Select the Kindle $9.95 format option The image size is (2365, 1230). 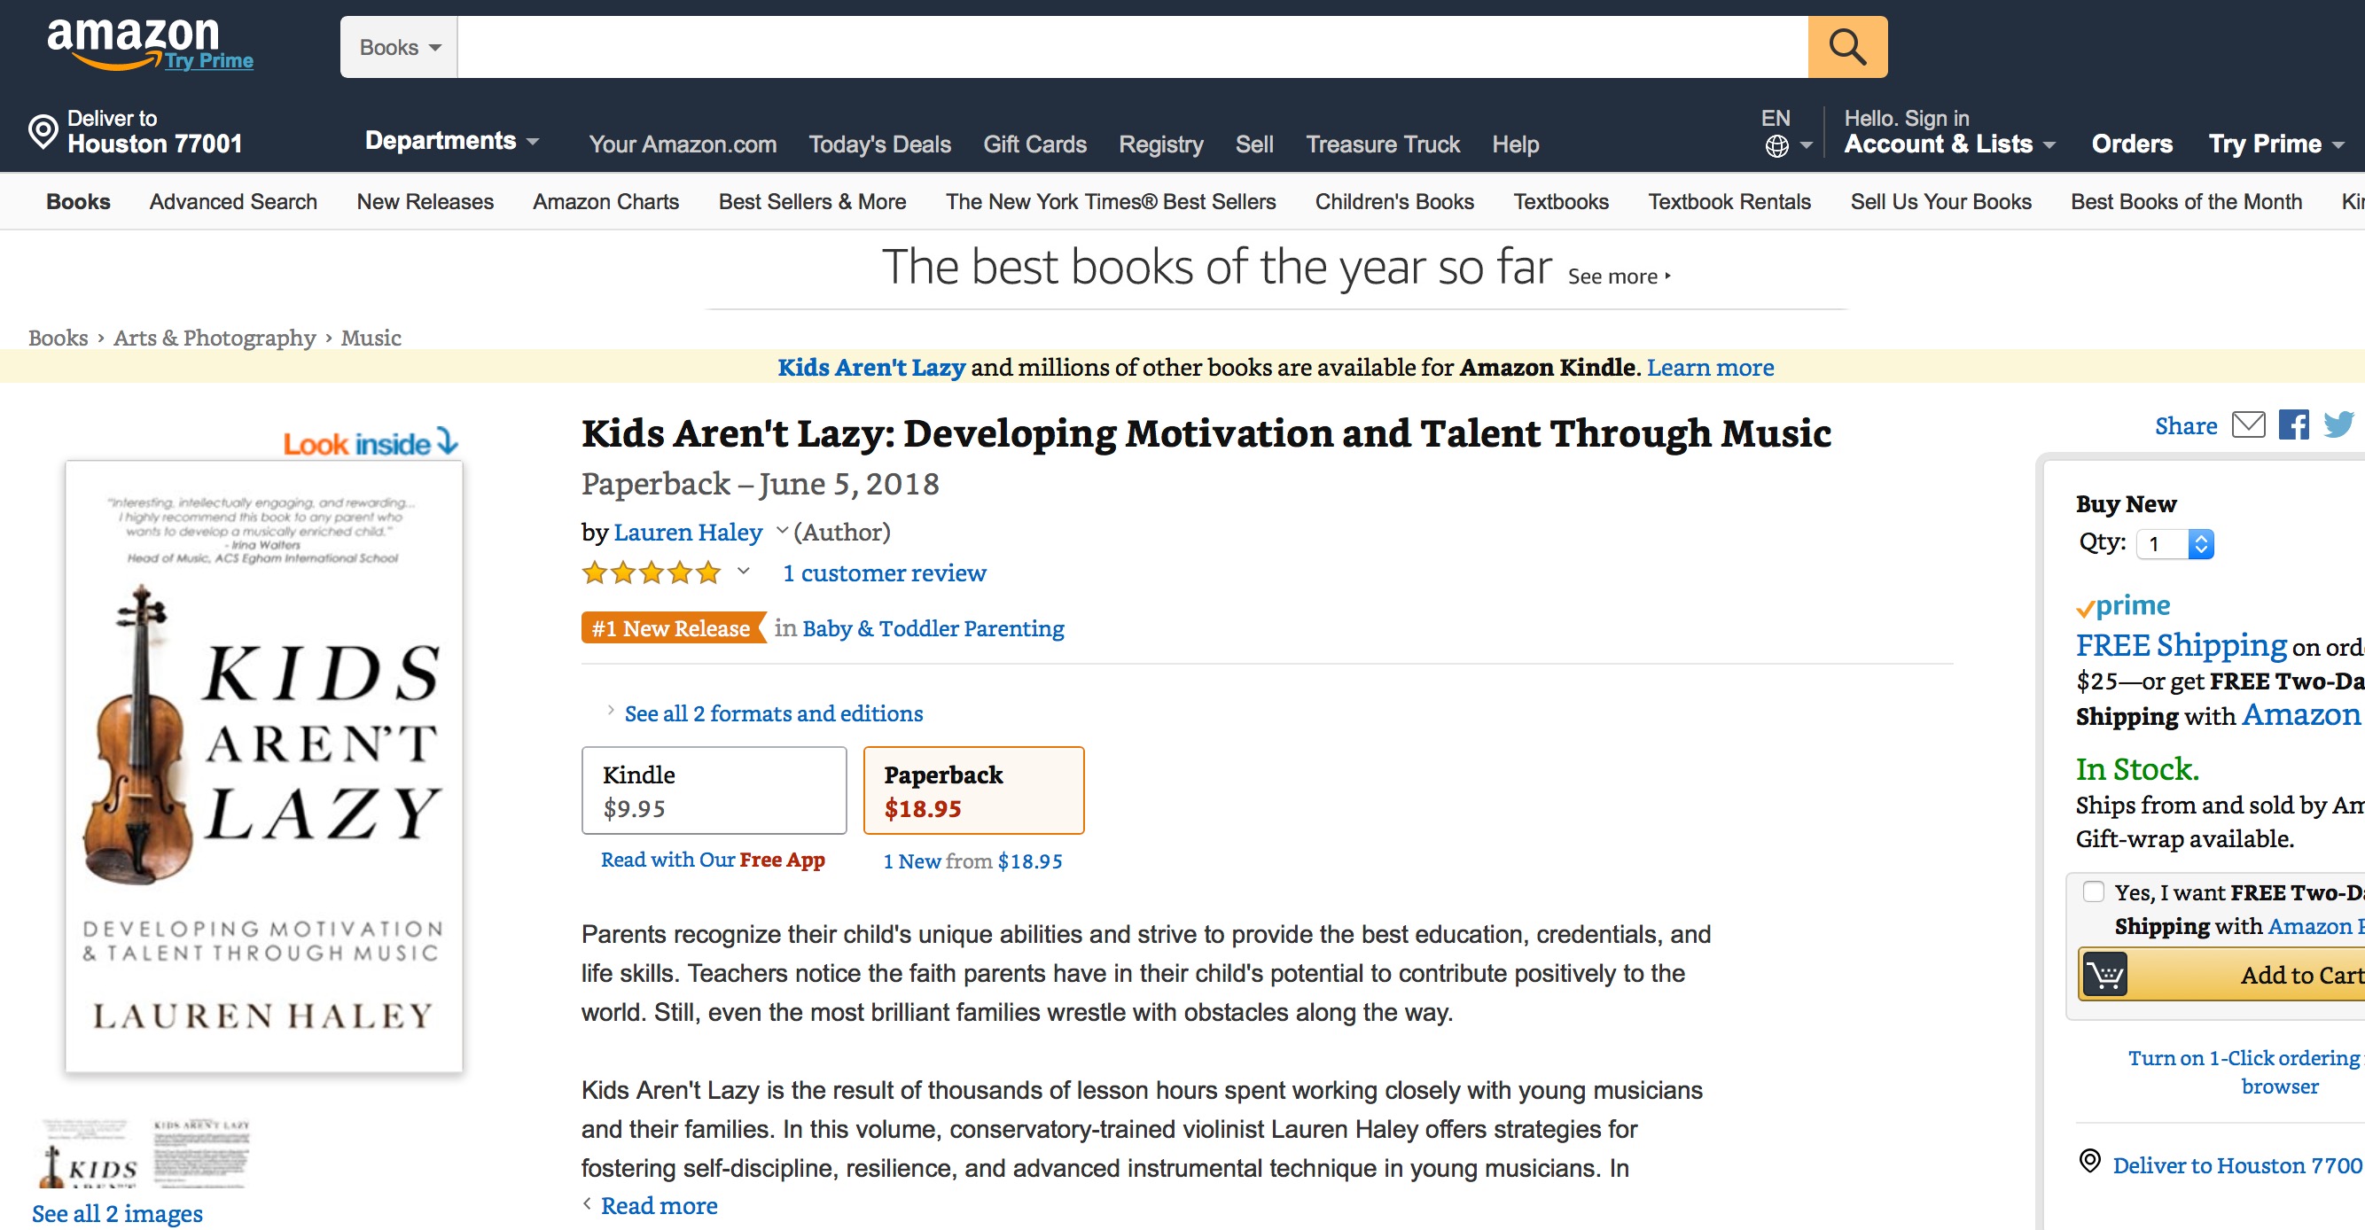click(714, 790)
